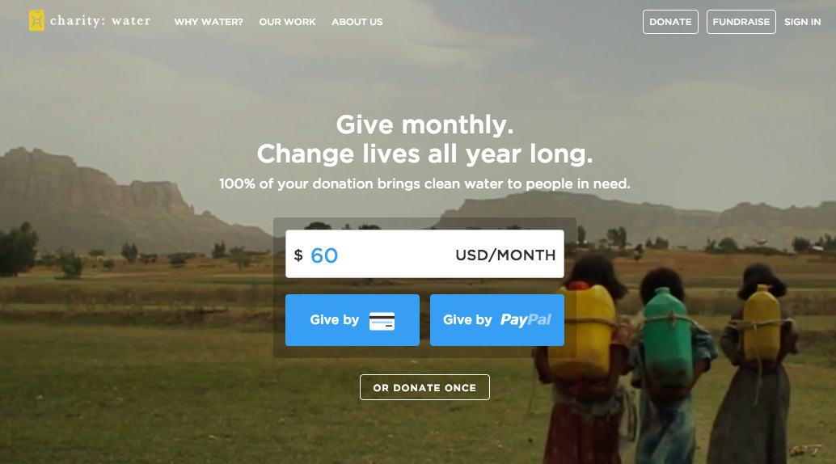
Task: Click the Give monthly headline
Action: tap(425, 139)
